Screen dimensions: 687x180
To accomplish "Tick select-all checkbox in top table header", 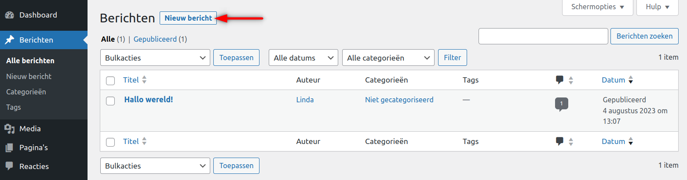I will pyautogui.click(x=110, y=81).
